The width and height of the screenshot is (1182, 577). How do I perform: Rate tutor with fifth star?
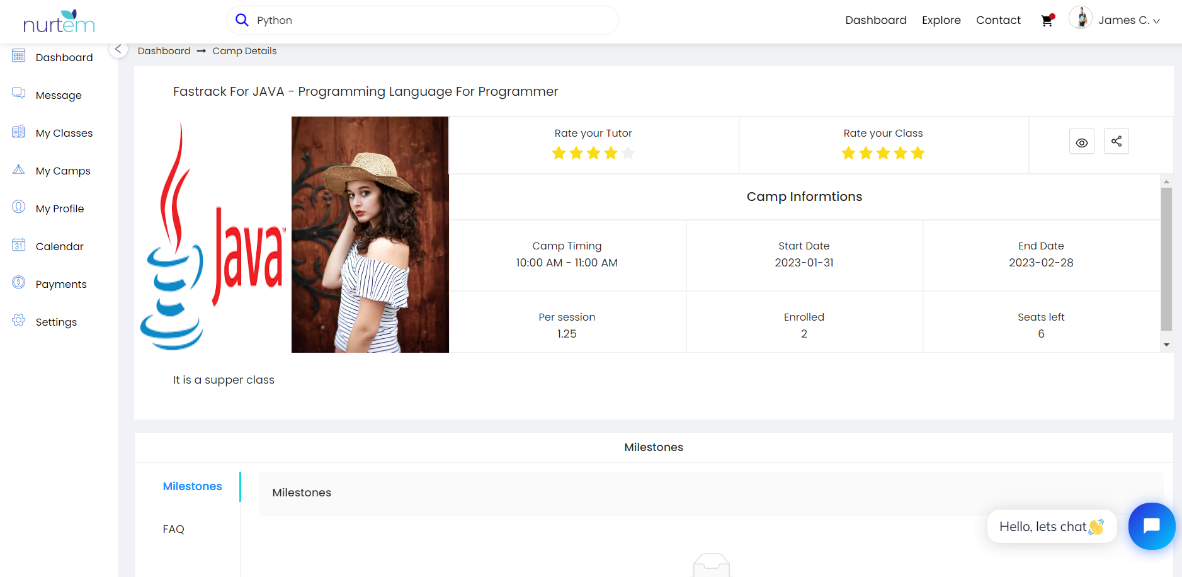pyautogui.click(x=628, y=153)
